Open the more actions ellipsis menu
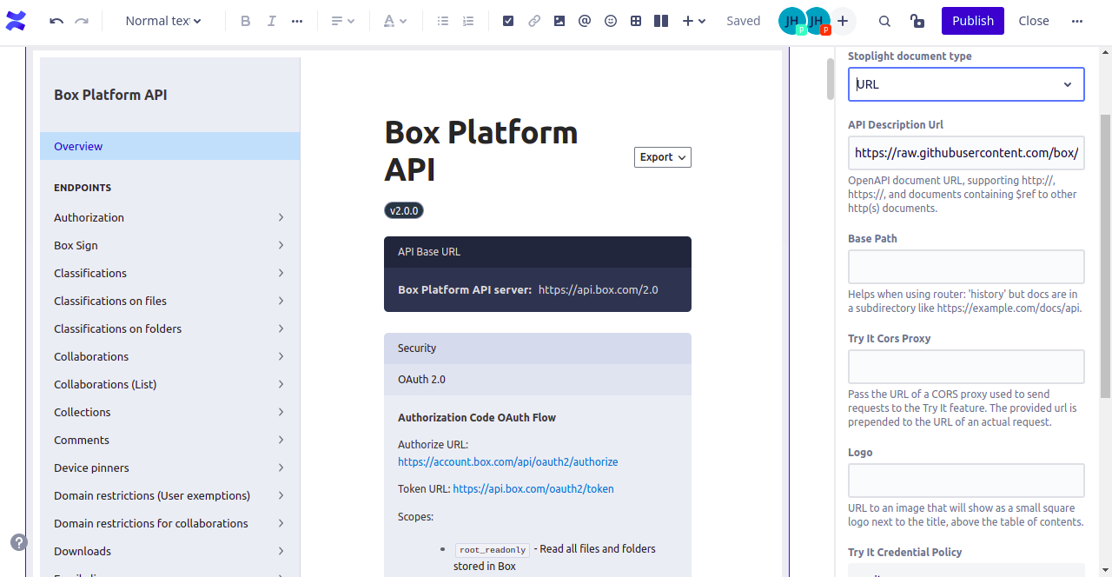 click(x=1077, y=21)
